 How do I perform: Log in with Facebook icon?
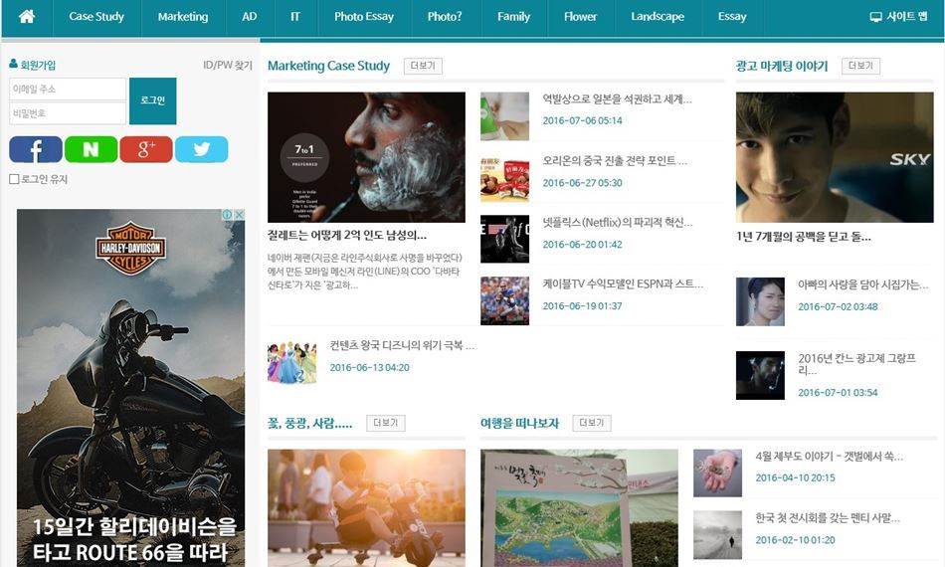[x=36, y=149]
